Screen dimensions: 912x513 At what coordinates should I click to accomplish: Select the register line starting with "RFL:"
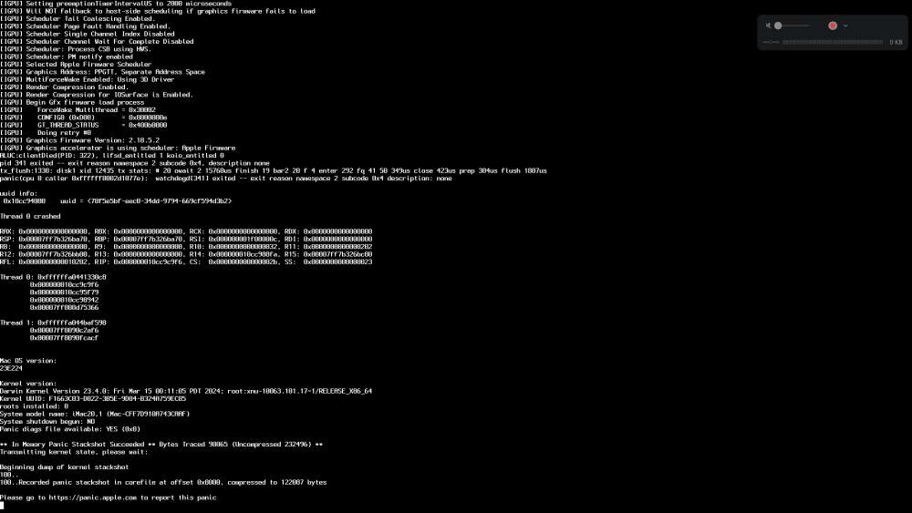pos(186,262)
